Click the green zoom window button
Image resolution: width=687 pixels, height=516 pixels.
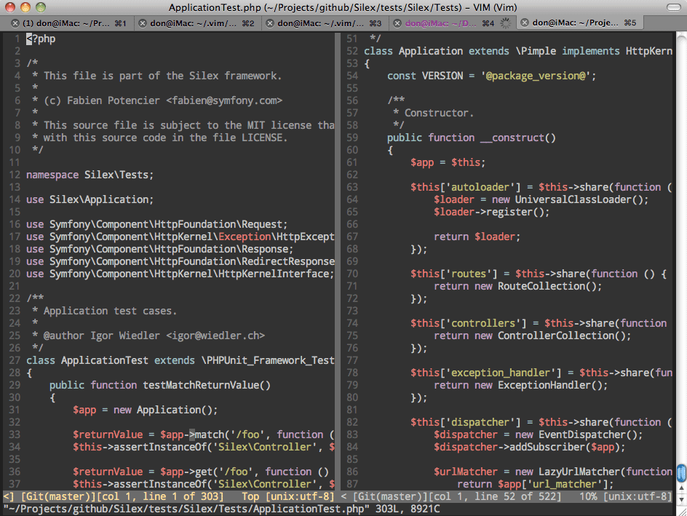(x=41, y=7)
